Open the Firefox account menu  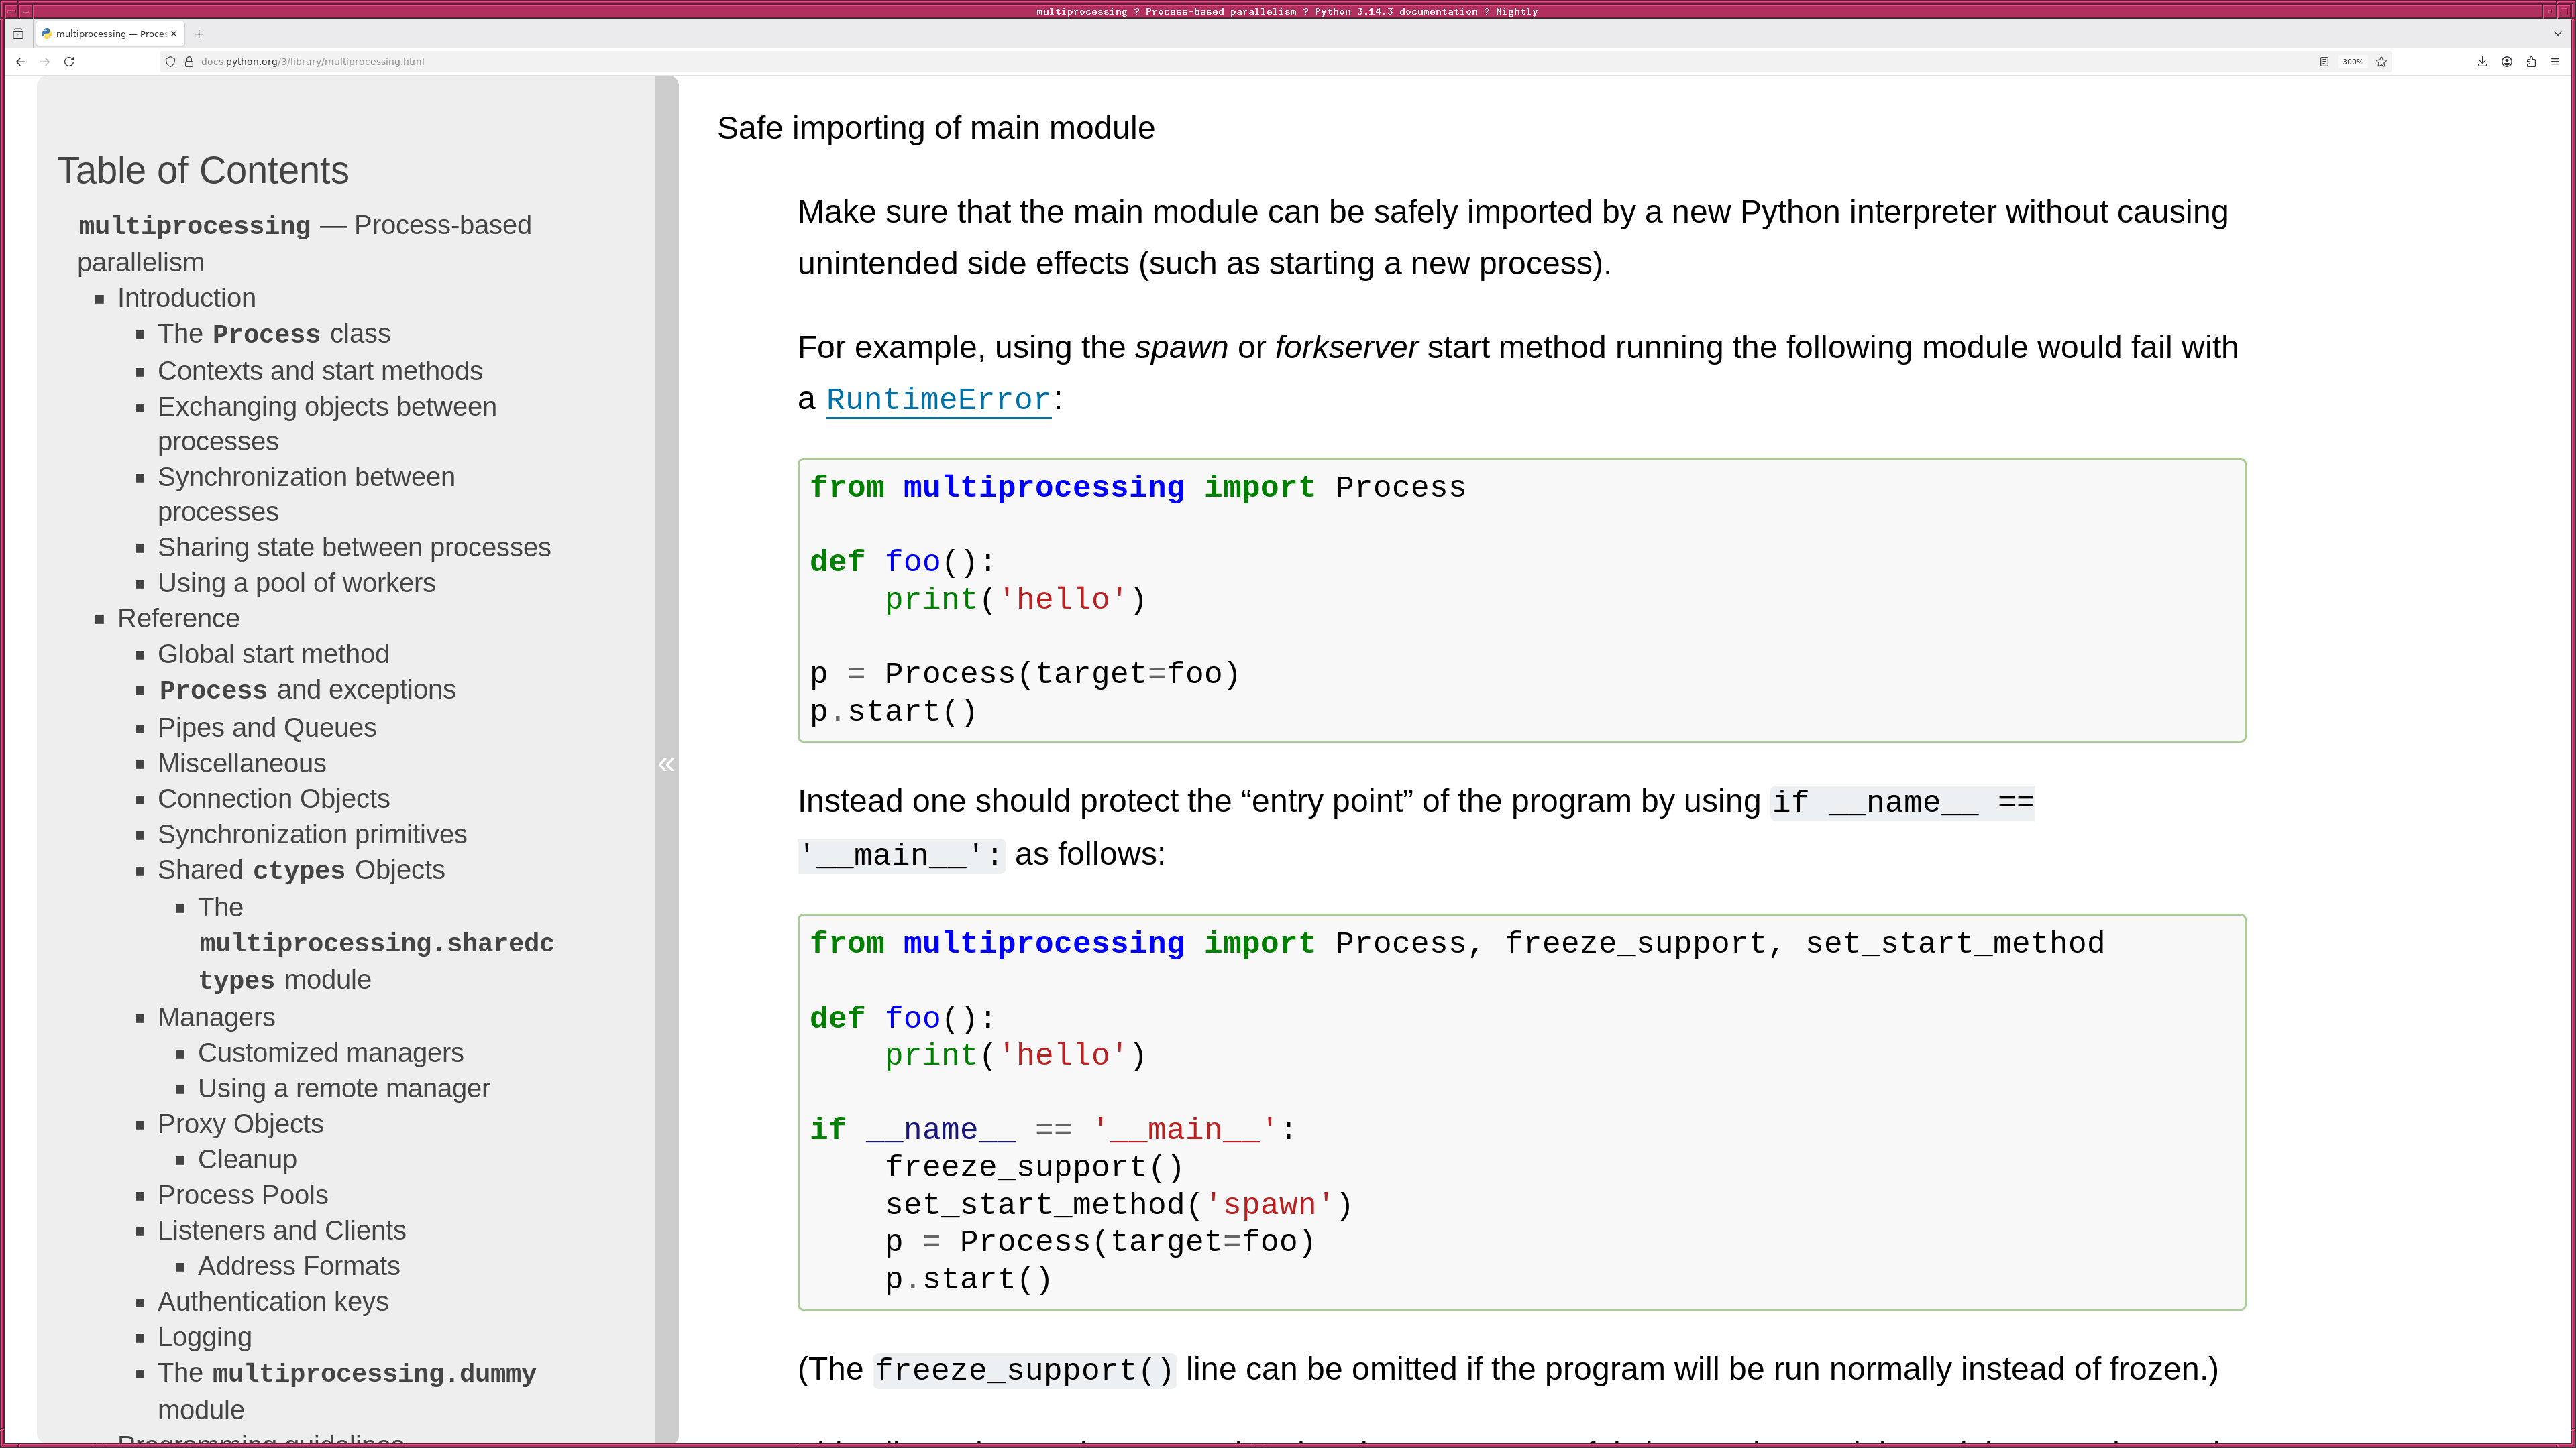coord(2506,61)
